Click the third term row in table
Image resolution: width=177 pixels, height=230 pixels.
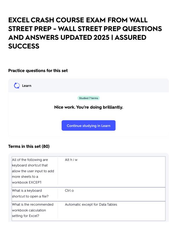click(89, 211)
